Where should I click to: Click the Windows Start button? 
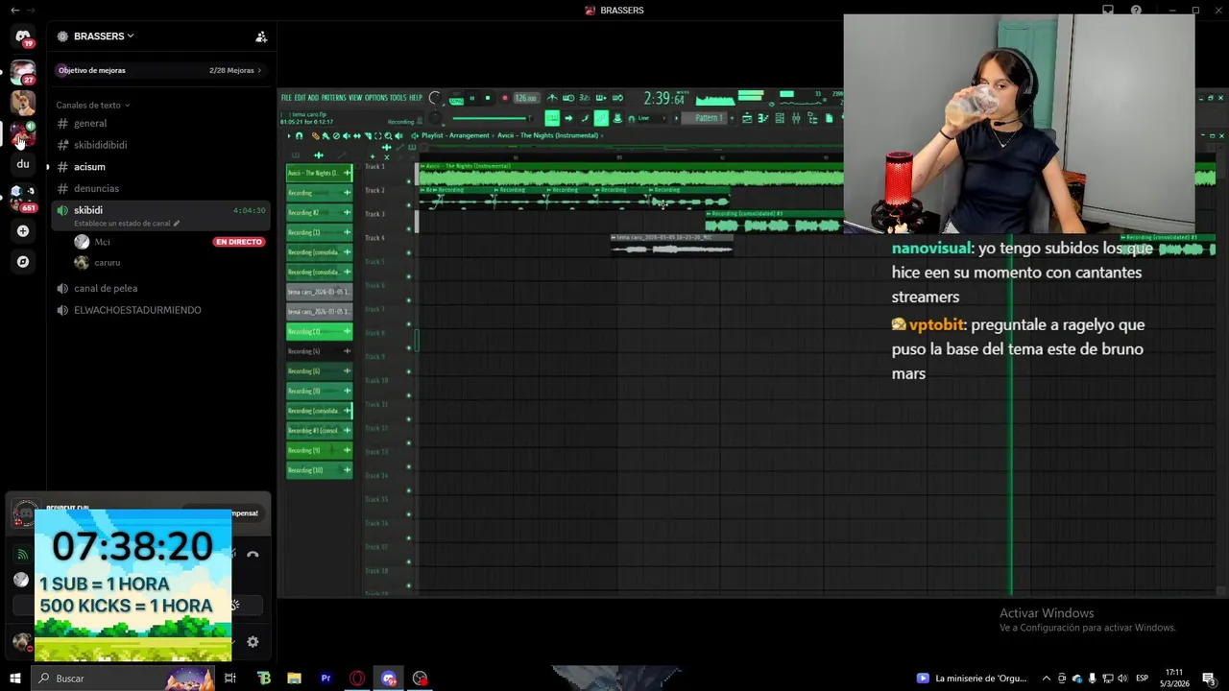click(x=15, y=679)
